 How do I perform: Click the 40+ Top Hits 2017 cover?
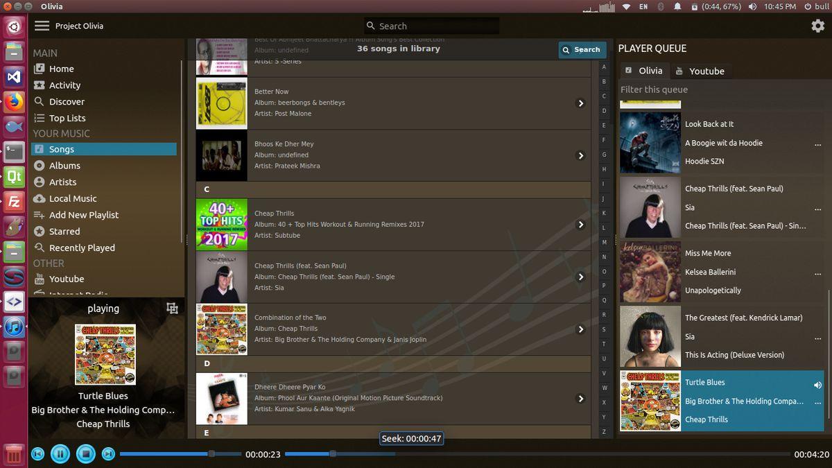222,225
